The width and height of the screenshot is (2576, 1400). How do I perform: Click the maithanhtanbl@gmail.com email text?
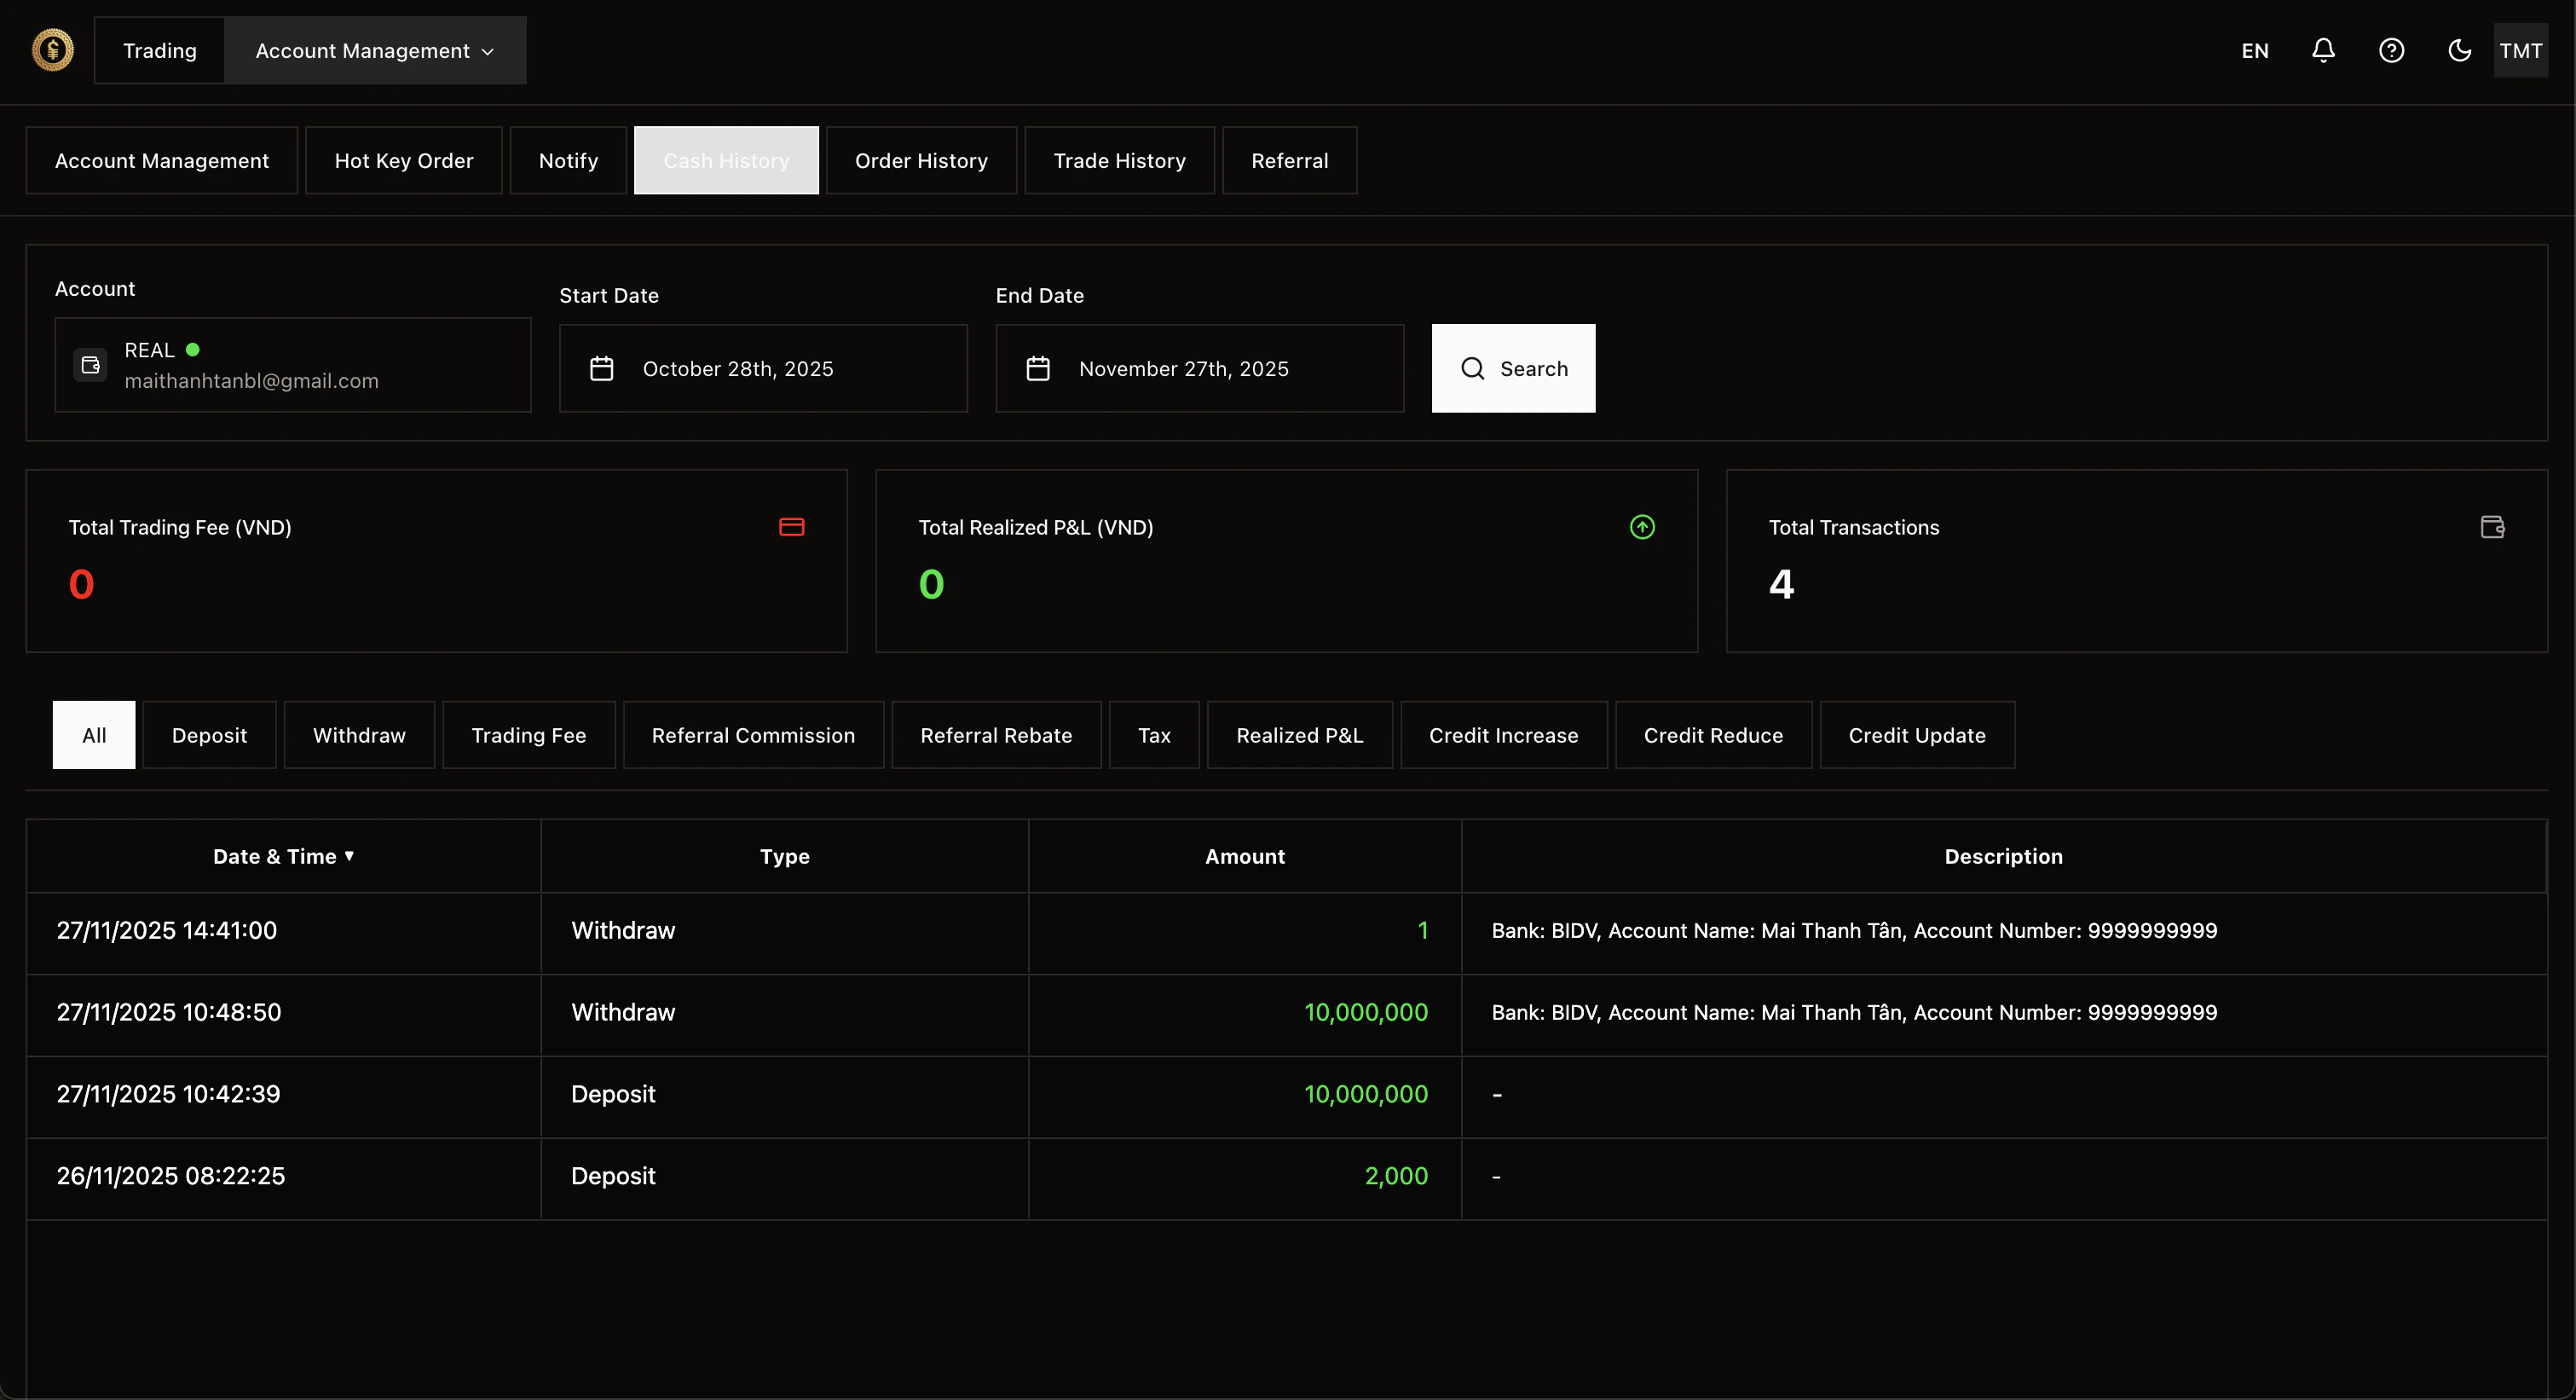tap(251, 381)
